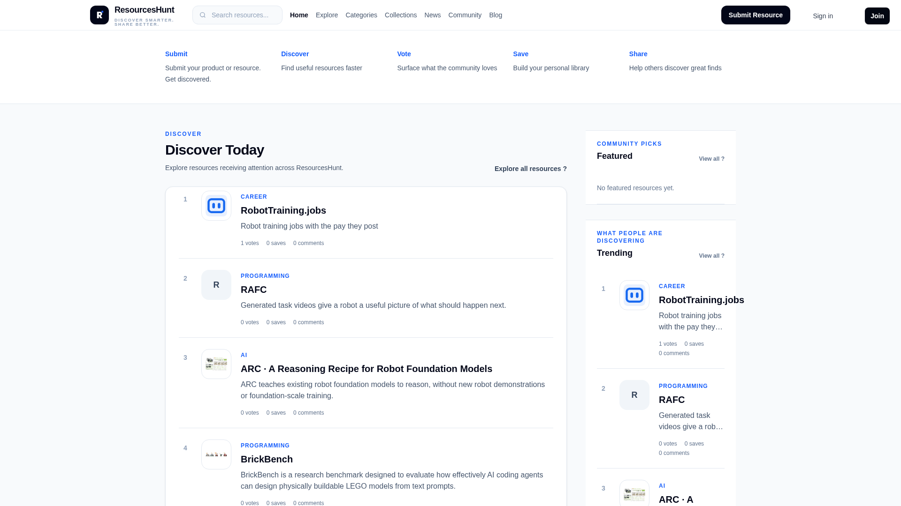
Task: Click View all in Trending section
Action: (711, 256)
